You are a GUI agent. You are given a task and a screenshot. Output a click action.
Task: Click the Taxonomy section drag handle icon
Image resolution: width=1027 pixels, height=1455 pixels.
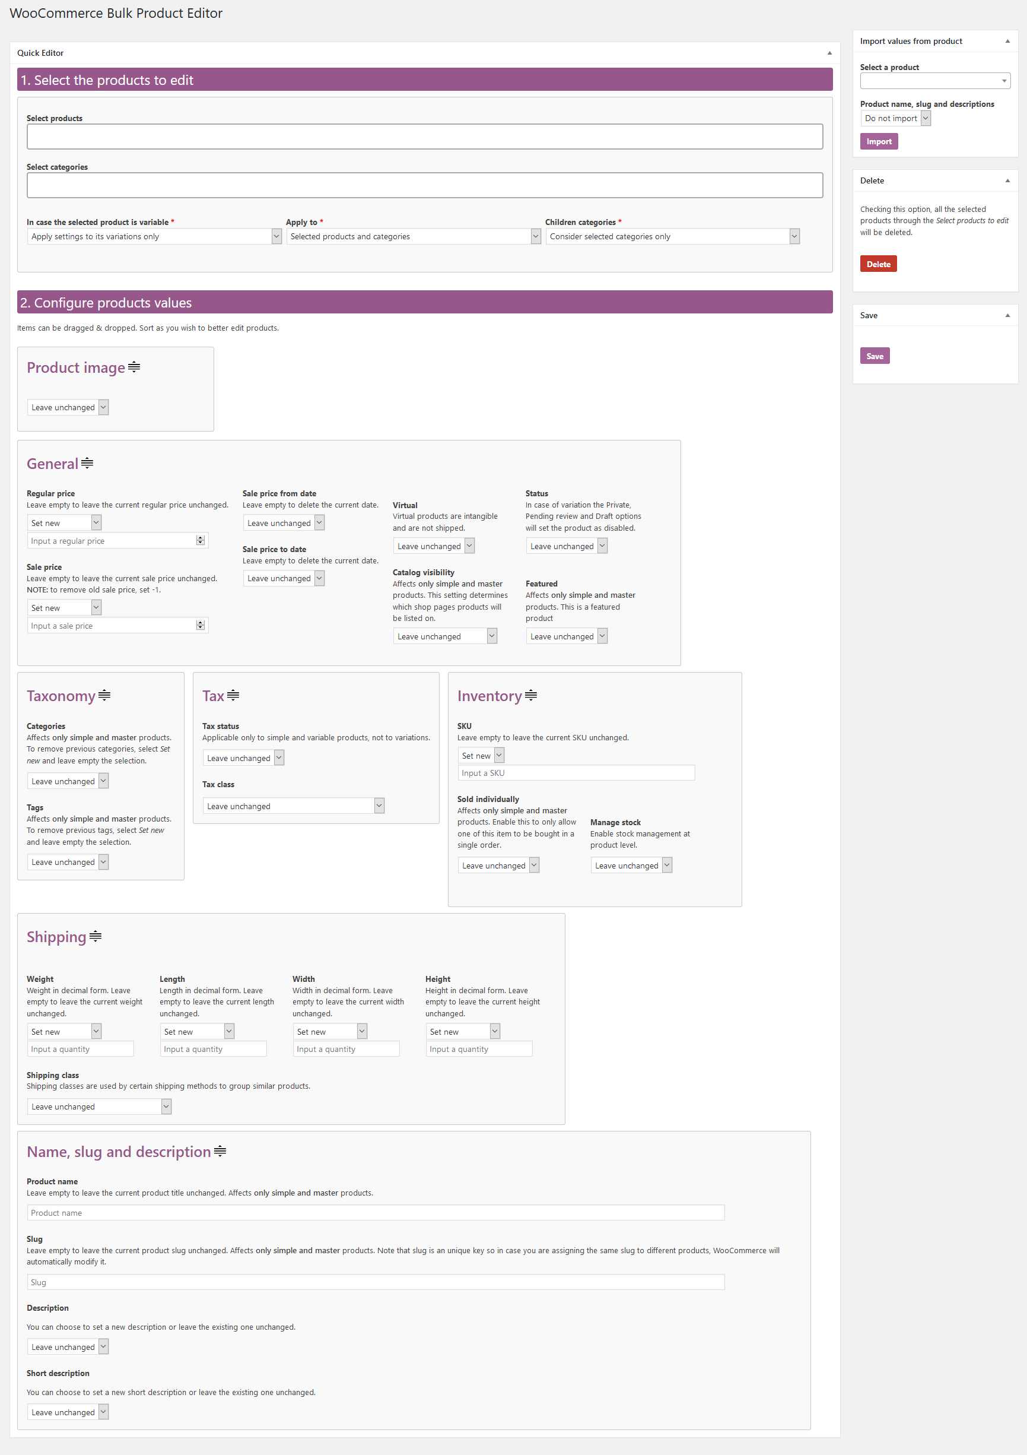tap(104, 695)
